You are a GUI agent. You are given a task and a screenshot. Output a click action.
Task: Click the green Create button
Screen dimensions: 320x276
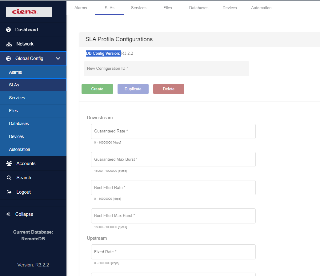[x=97, y=89]
